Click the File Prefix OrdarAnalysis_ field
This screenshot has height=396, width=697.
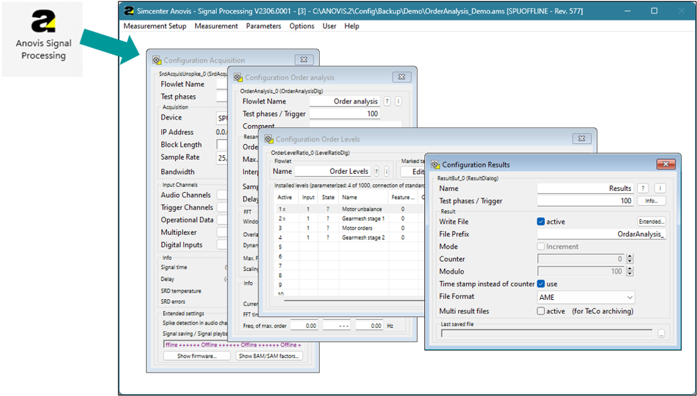(602, 234)
